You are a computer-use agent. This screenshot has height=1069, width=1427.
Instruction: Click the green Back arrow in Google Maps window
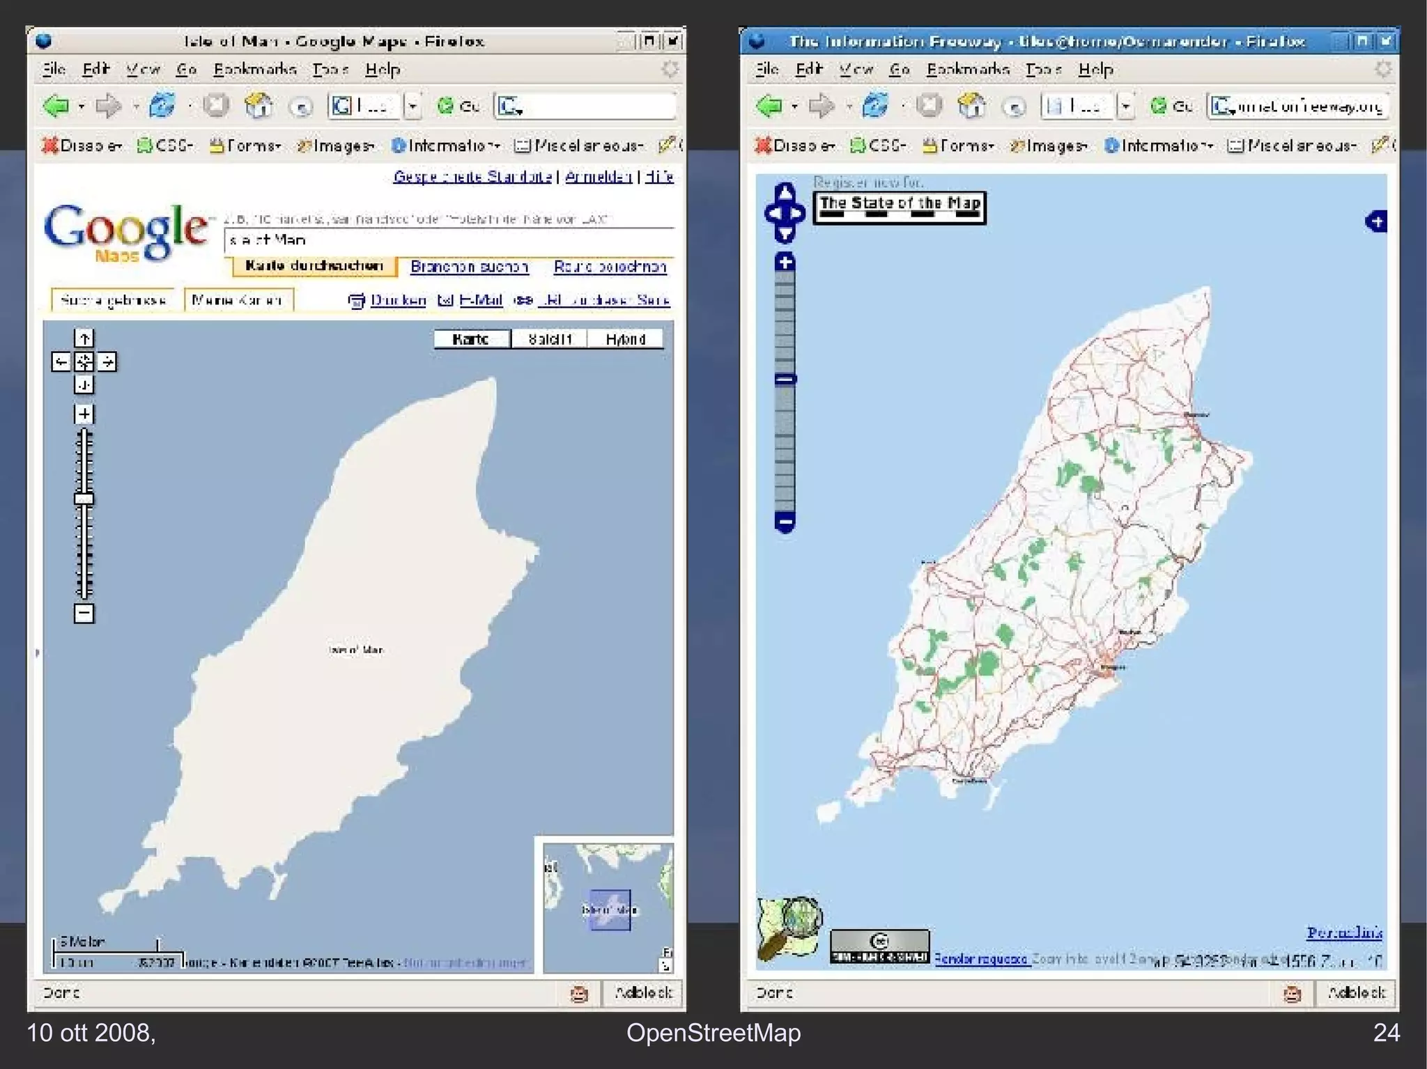tap(56, 106)
